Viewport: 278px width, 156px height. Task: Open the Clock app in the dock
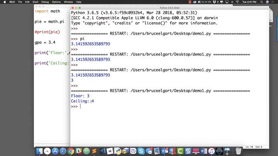47,151
